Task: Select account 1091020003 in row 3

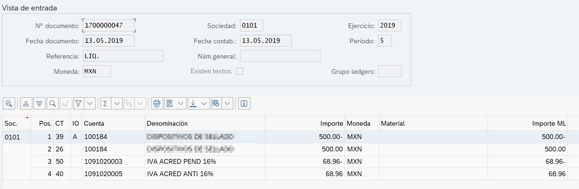Action: (x=103, y=162)
